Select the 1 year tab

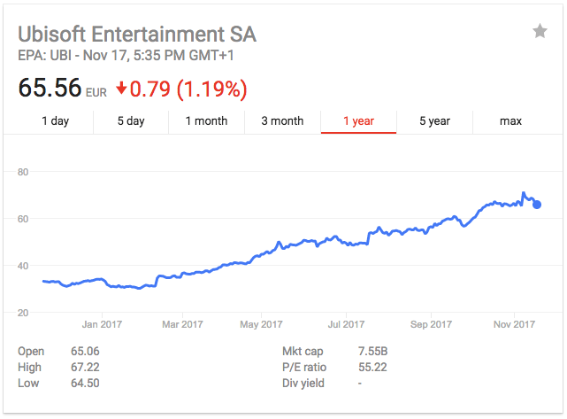(358, 121)
